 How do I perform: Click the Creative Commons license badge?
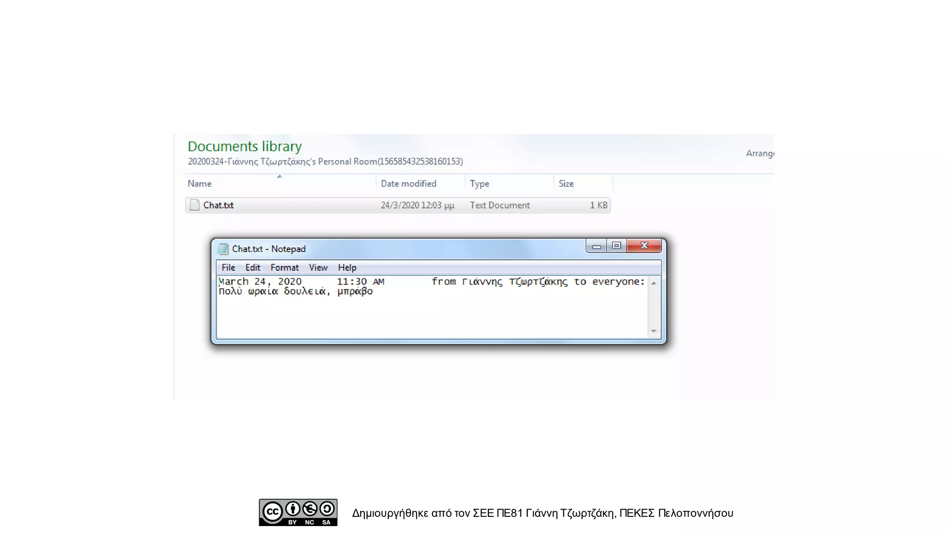click(298, 512)
